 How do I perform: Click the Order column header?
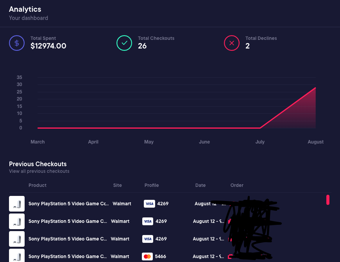(x=237, y=185)
